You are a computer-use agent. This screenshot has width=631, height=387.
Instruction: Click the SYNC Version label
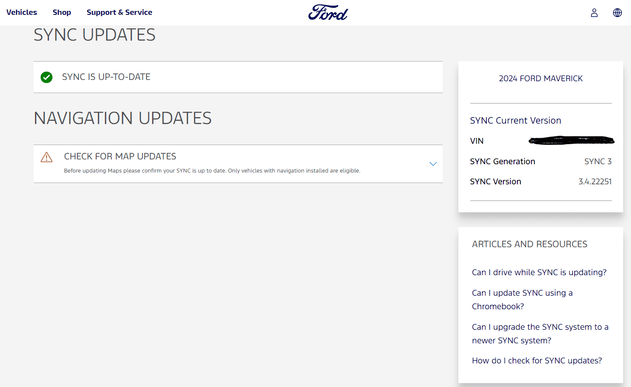coord(496,182)
